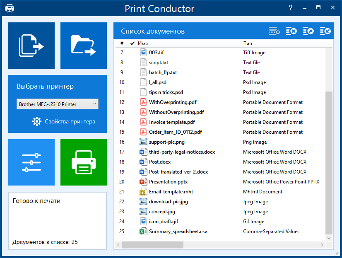Click the Выбрать принтер heading

pyautogui.click(x=45, y=86)
